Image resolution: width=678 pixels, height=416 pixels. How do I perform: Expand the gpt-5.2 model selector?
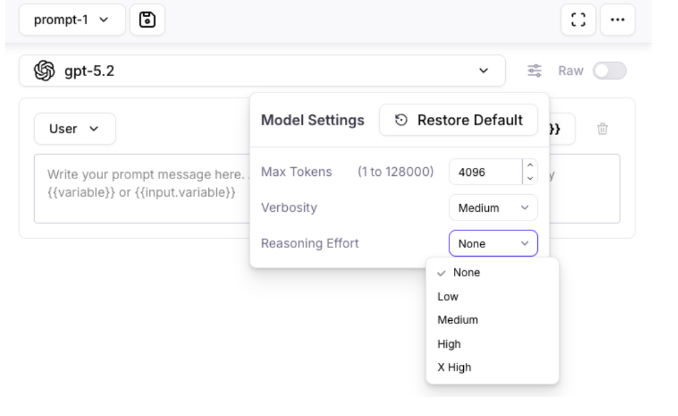[x=484, y=71]
